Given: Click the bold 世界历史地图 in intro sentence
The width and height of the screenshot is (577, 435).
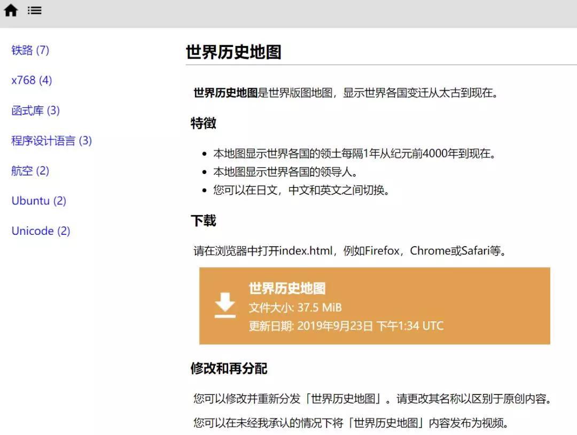Looking at the screenshot, I should [225, 93].
